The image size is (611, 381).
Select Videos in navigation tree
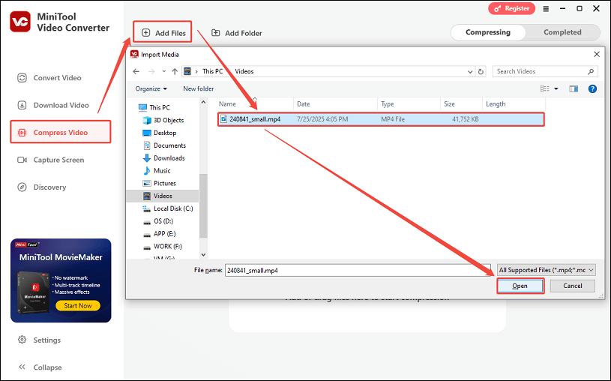click(x=163, y=196)
